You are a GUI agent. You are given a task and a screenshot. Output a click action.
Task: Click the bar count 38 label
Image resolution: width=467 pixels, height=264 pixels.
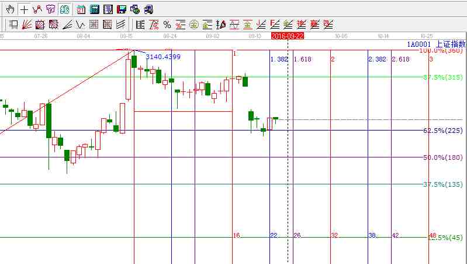(x=372, y=236)
